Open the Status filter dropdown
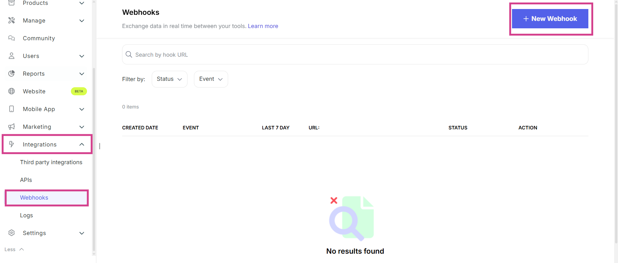The height and width of the screenshot is (263, 618). pyautogui.click(x=169, y=79)
